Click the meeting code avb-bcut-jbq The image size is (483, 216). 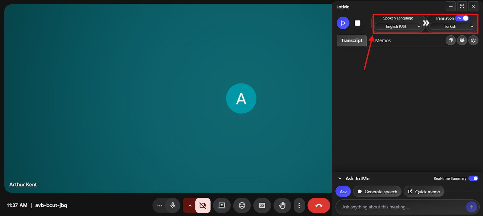[51, 205]
